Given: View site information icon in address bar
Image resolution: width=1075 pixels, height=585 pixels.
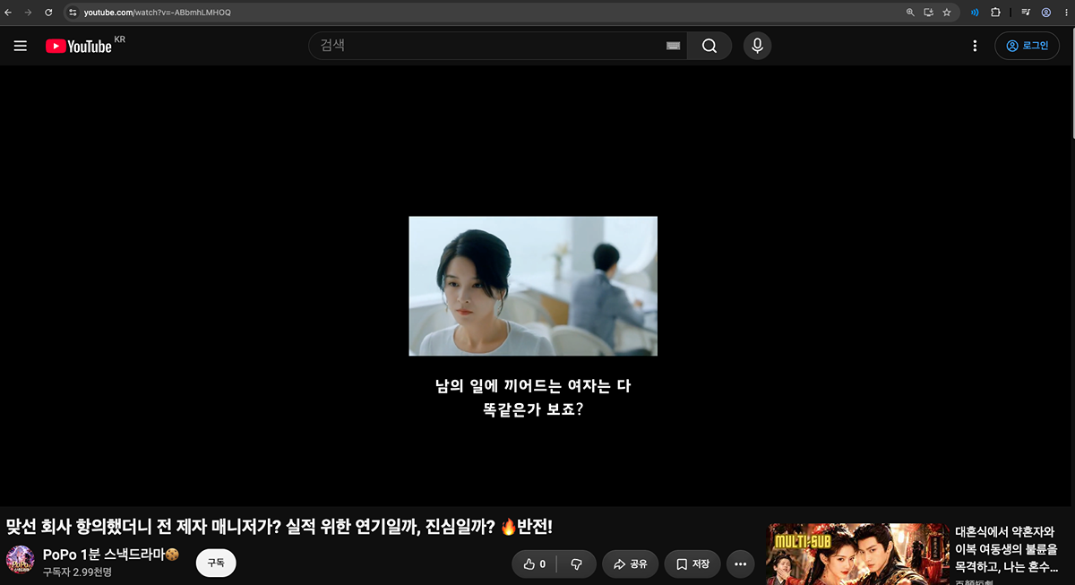Looking at the screenshot, I should (73, 13).
